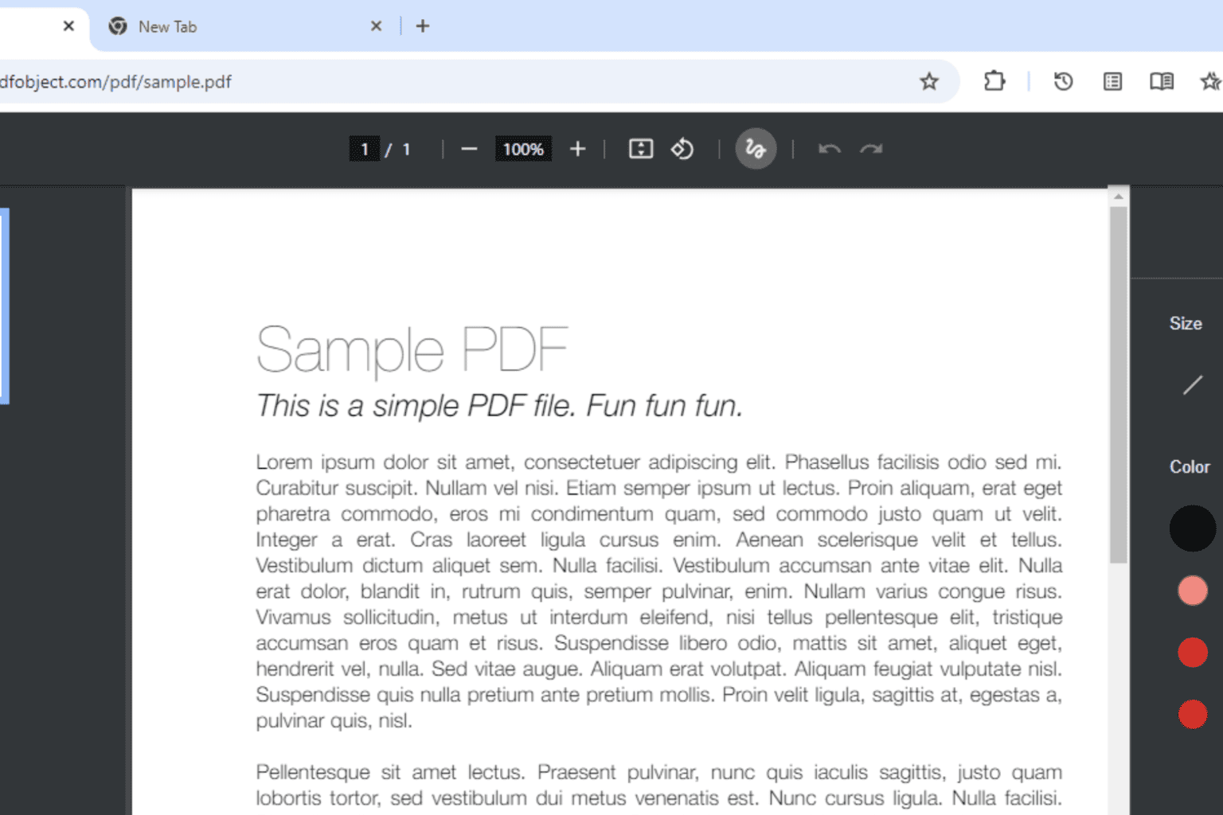Toggle fit to page button

click(x=641, y=149)
